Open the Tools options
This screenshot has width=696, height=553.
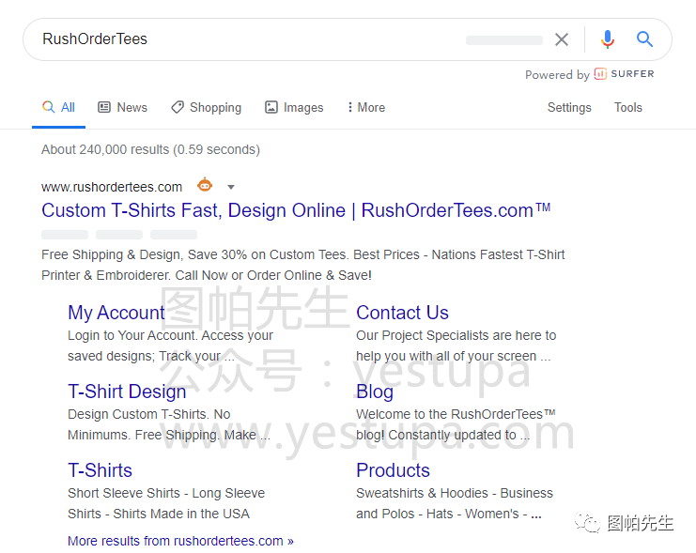click(x=627, y=108)
